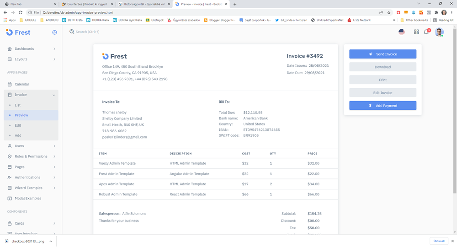
Task: Open the user profile avatar menu
Action: (x=439, y=32)
